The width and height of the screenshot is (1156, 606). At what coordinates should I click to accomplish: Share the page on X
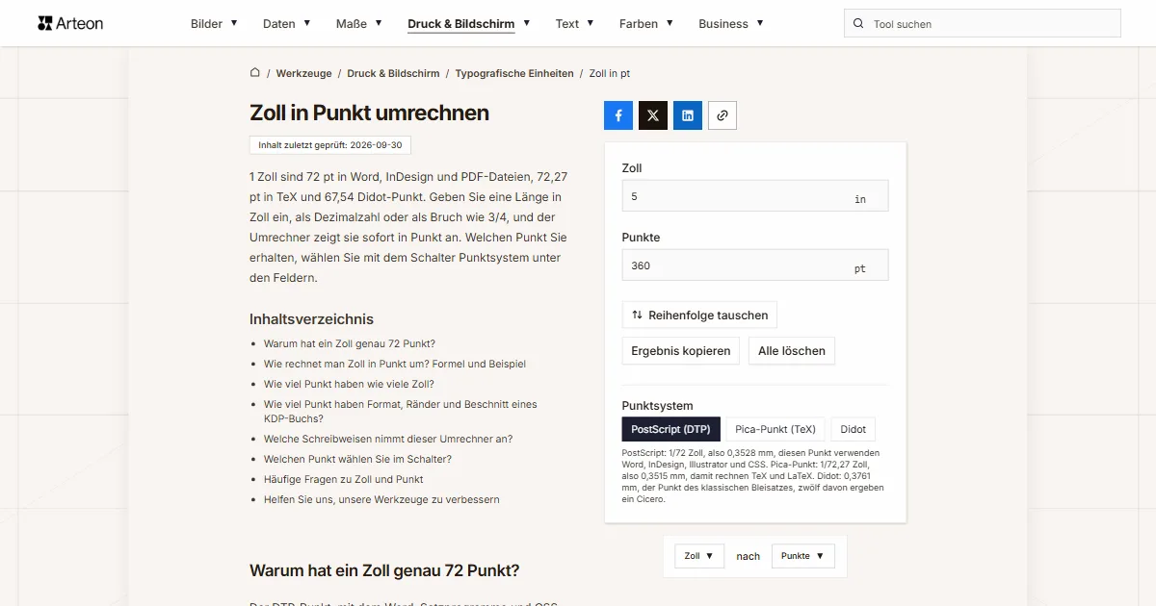[x=653, y=115]
